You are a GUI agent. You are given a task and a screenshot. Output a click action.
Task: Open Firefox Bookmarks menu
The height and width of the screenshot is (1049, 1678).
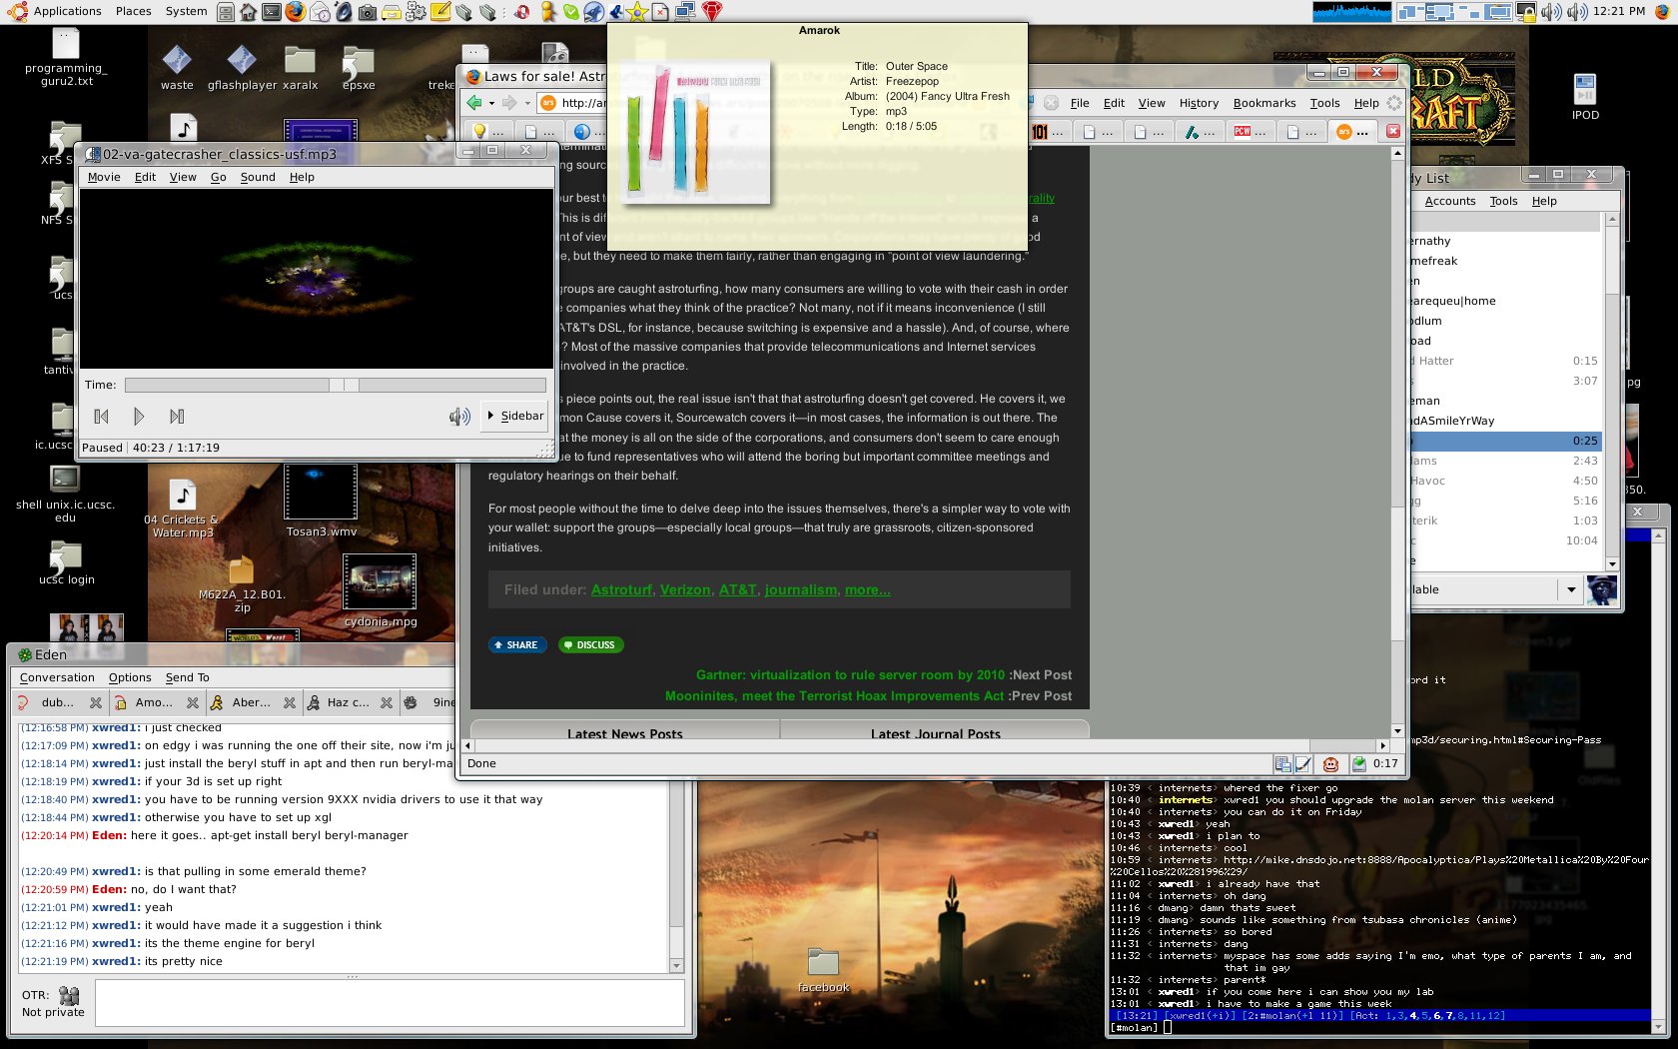click(1264, 103)
